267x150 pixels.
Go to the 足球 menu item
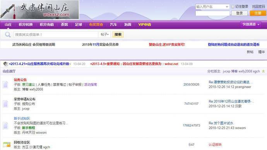pyautogui.click(x=79, y=24)
